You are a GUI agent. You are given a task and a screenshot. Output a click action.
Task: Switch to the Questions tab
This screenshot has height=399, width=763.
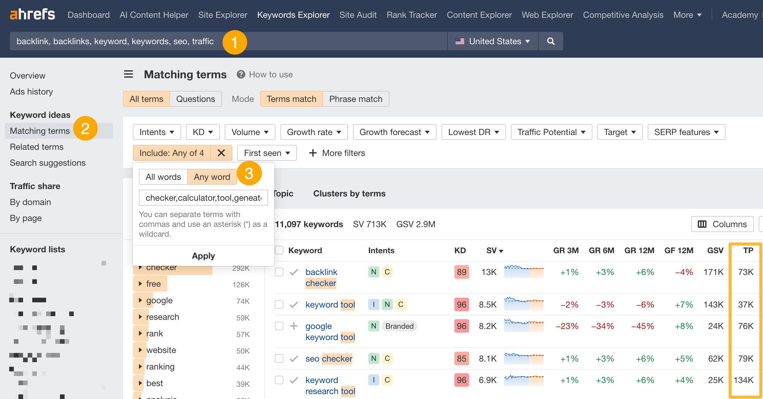[195, 99]
